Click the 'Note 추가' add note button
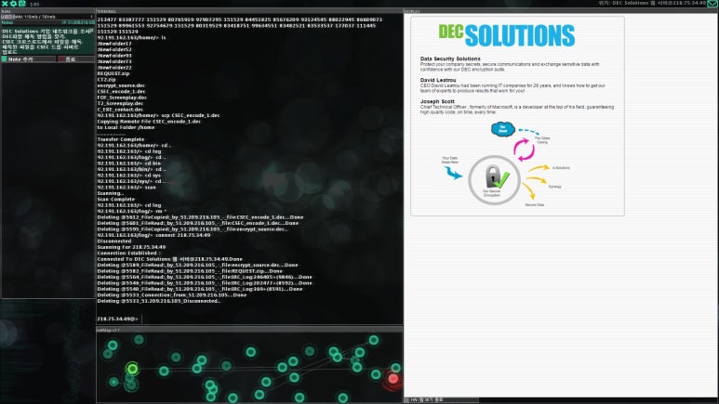The image size is (719, 404). point(29,59)
